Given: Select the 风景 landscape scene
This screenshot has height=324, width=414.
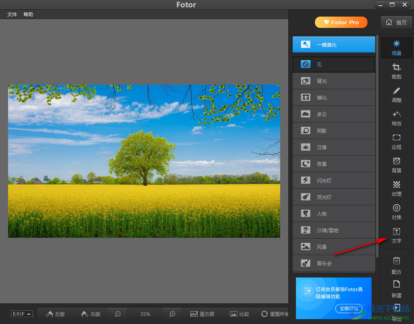Looking at the screenshot, I should tap(334, 247).
